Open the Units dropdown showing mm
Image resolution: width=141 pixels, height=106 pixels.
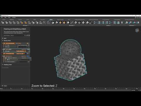[22, 47]
